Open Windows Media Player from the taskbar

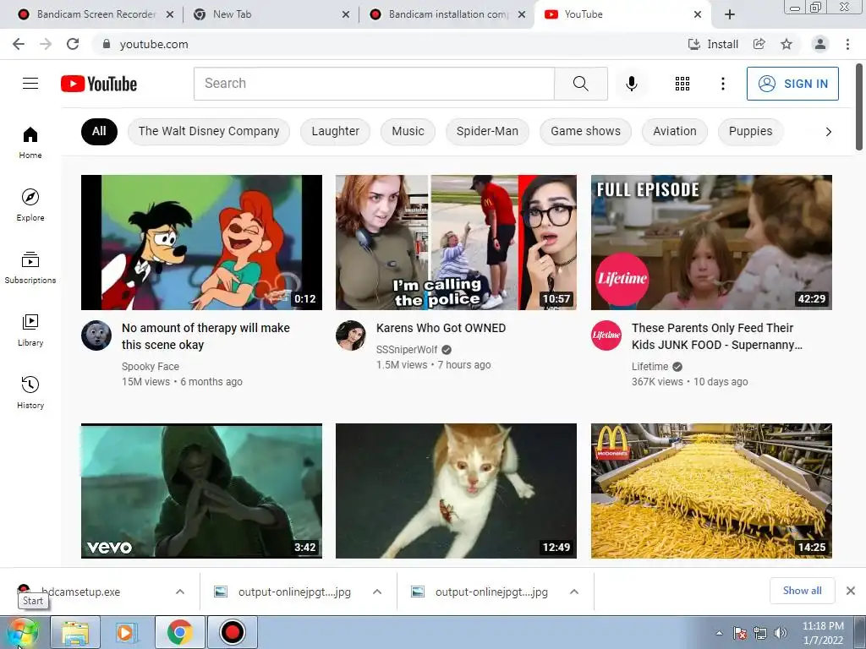tap(127, 632)
